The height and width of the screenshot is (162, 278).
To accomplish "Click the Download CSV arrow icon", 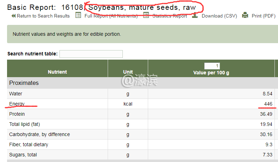I will [x=195, y=15].
